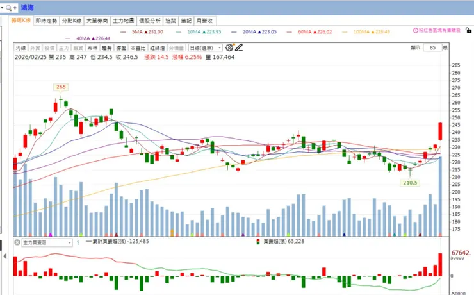The height and width of the screenshot is (295, 474).
Task: Toggle the 分價量 overlay button
Action: (176, 48)
